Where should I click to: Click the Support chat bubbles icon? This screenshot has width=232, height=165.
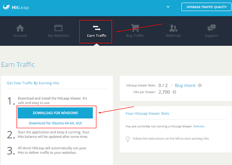click(212, 28)
